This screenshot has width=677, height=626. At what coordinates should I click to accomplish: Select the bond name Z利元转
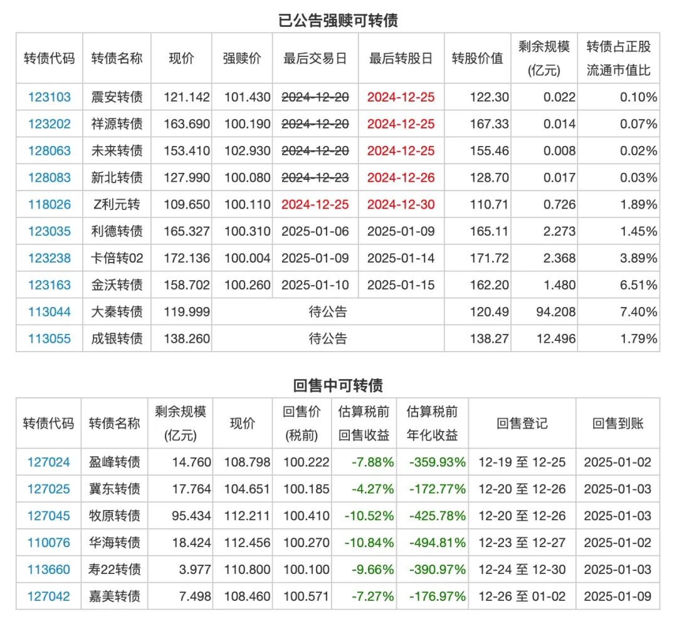pyautogui.click(x=117, y=204)
